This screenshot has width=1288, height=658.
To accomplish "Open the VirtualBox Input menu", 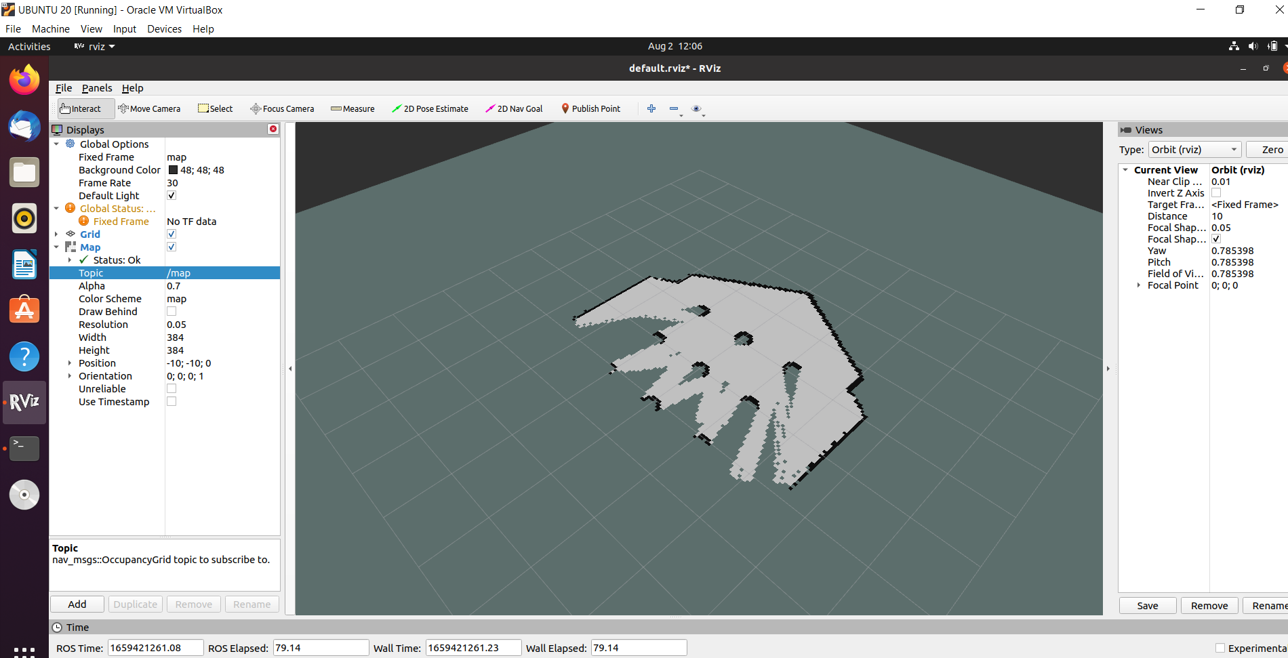I will coord(125,29).
